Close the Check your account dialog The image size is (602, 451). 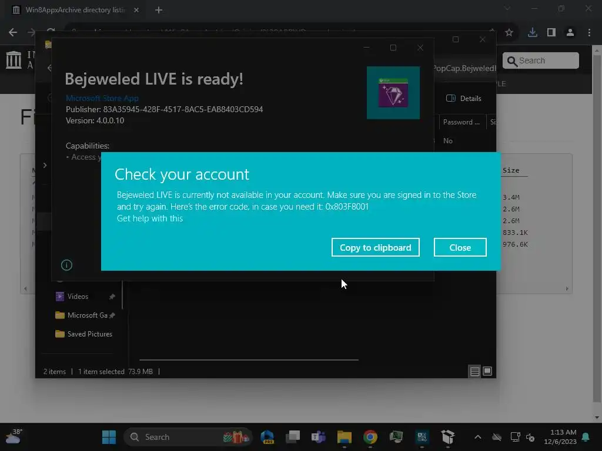(460, 247)
